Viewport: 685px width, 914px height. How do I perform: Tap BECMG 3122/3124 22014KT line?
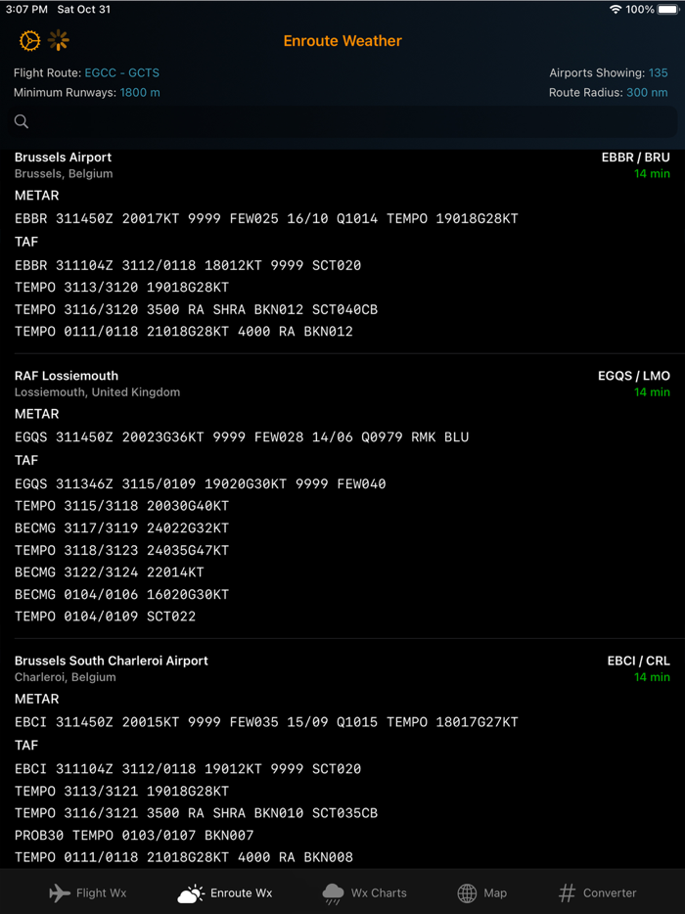coord(109,572)
